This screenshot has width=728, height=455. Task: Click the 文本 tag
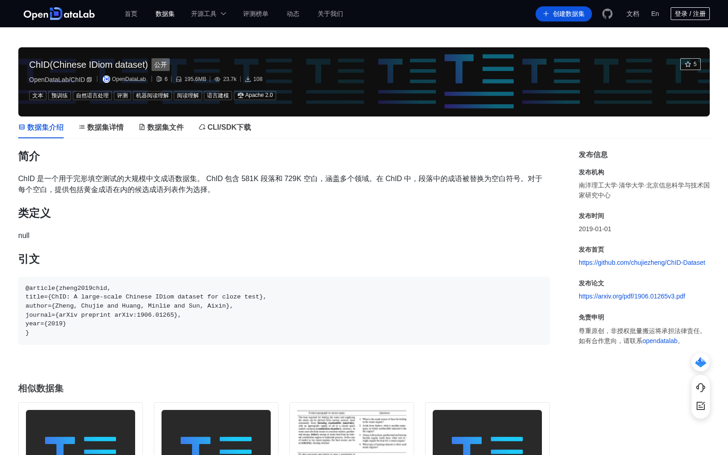(x=38, y=96)
